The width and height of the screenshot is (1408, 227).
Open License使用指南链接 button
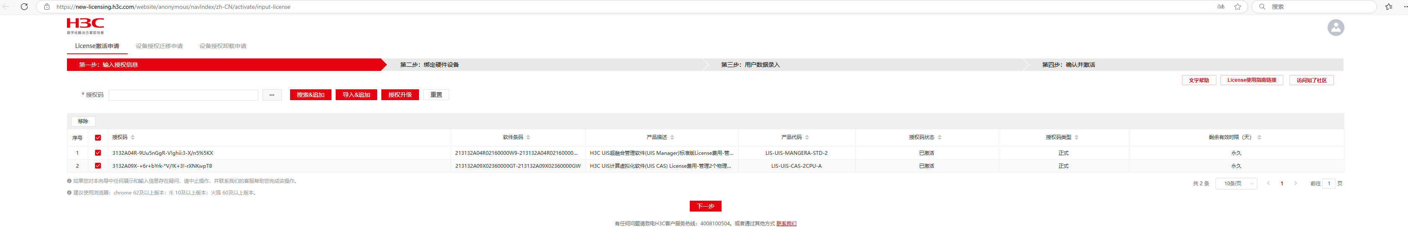1252,80
